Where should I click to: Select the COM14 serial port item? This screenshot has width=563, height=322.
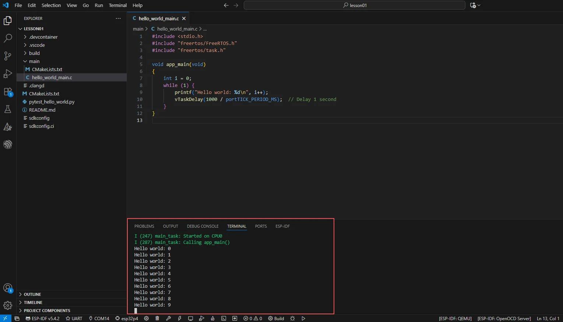click(x=99, y=318)
